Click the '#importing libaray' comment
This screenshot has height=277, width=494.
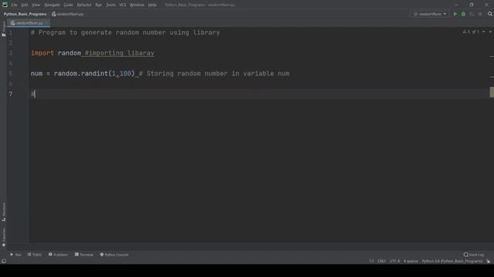(x=120, y=53)
